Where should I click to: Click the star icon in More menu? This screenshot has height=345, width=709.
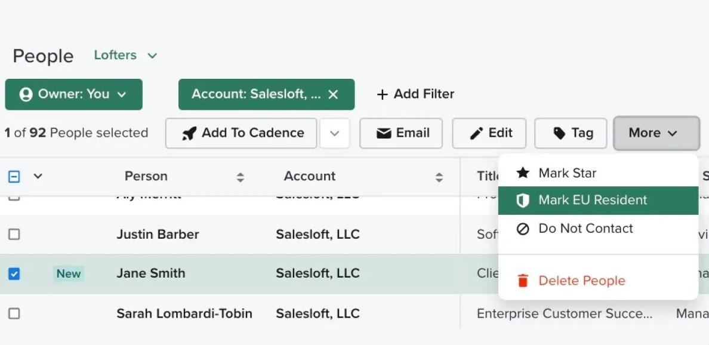[x=523, y=172]
